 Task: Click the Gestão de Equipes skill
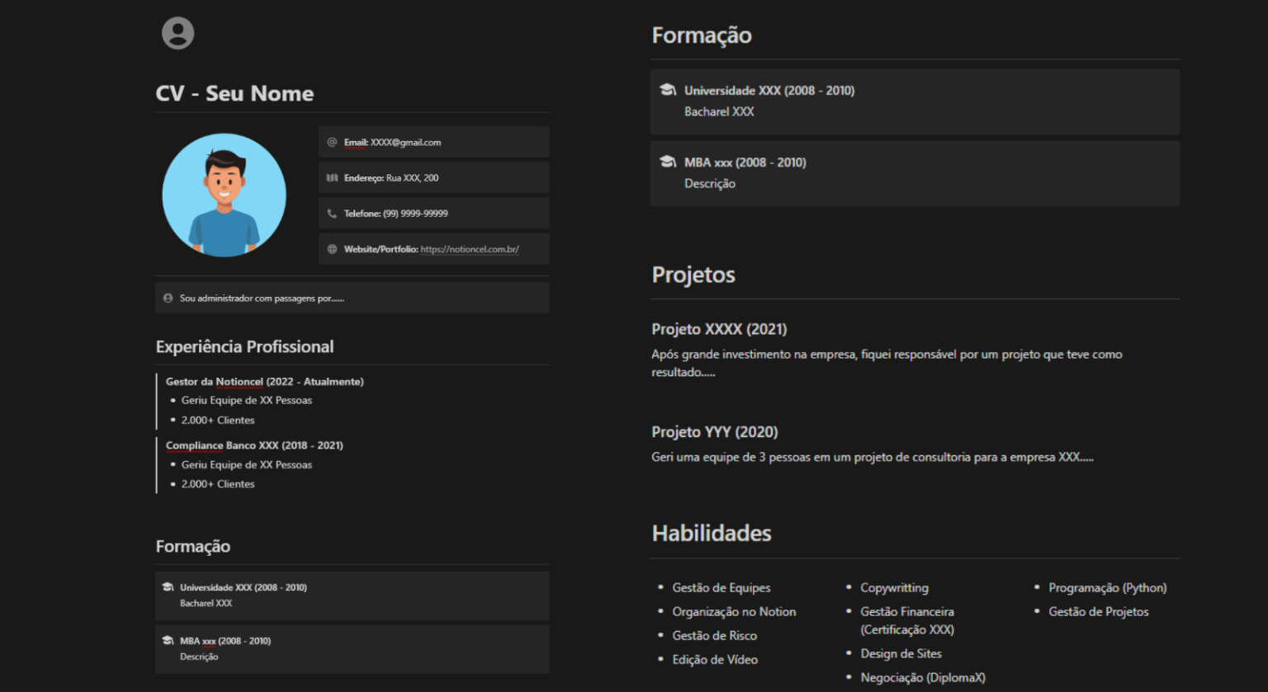(x=722, y=587)
